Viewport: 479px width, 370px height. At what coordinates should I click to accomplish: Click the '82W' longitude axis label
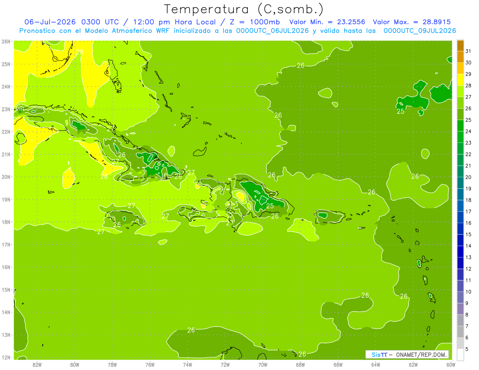(x=37, y=364)
